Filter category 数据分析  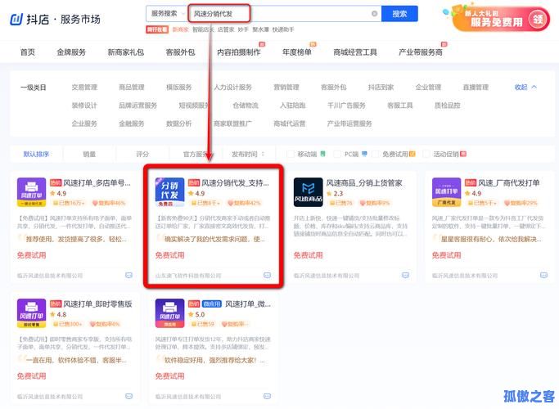pos(179,124)
